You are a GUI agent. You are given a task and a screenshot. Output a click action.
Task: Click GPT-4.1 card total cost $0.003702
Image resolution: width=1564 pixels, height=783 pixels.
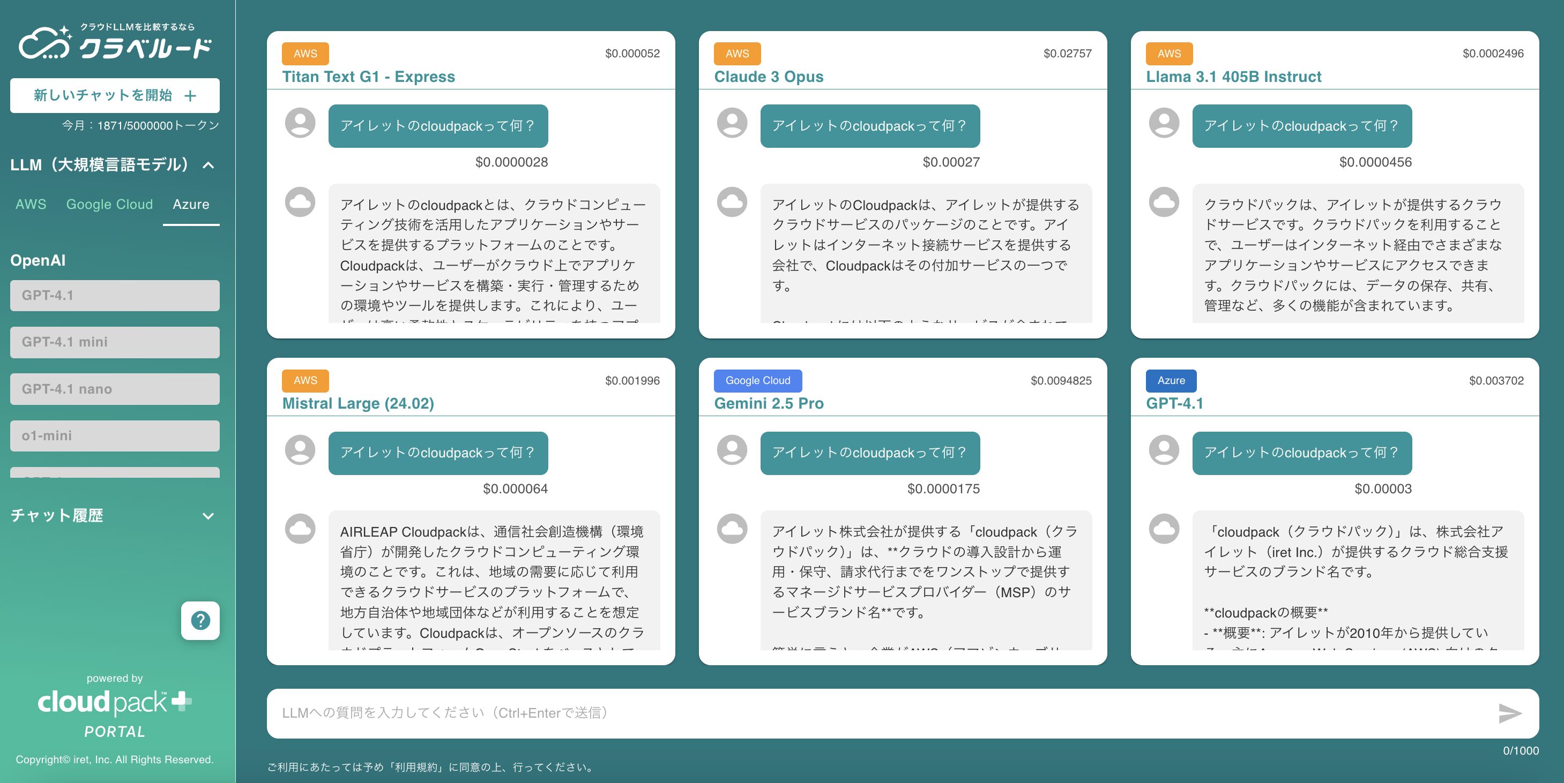[1496, 380]
